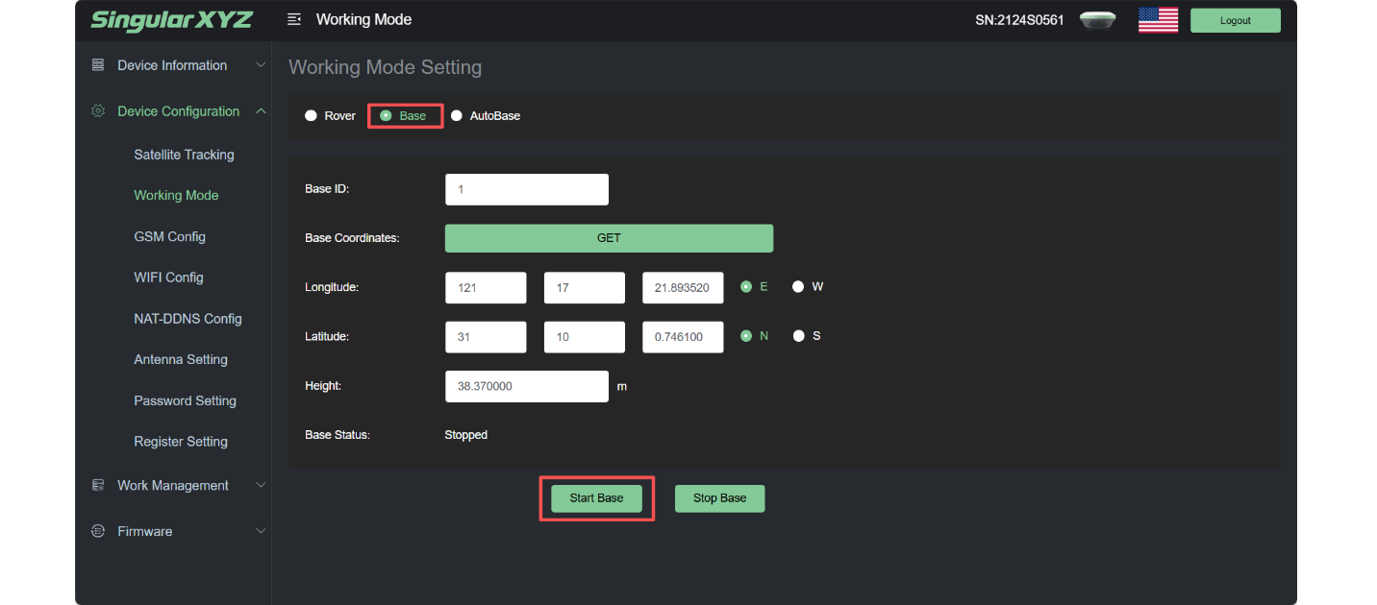This screenshot has height=605, width=1377.
Task: Expand the Device Information section chevron
Action: click(x=261, y=65)
